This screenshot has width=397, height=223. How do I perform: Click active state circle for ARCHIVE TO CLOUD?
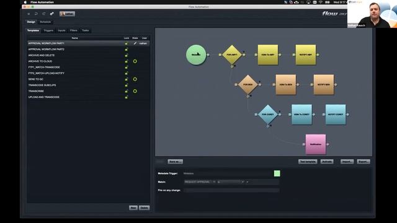tap(135, 61)
